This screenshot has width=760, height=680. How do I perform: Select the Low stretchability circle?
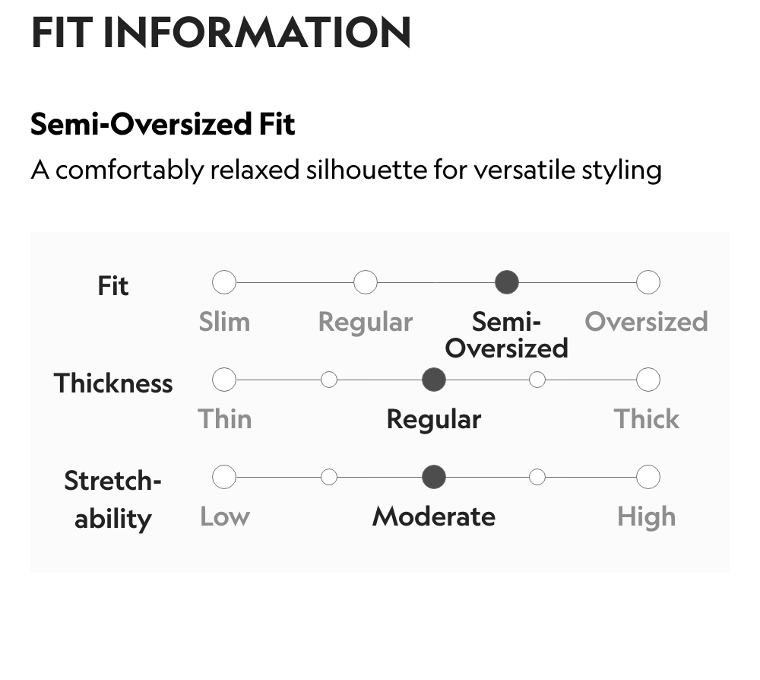(x=224, y=478)
